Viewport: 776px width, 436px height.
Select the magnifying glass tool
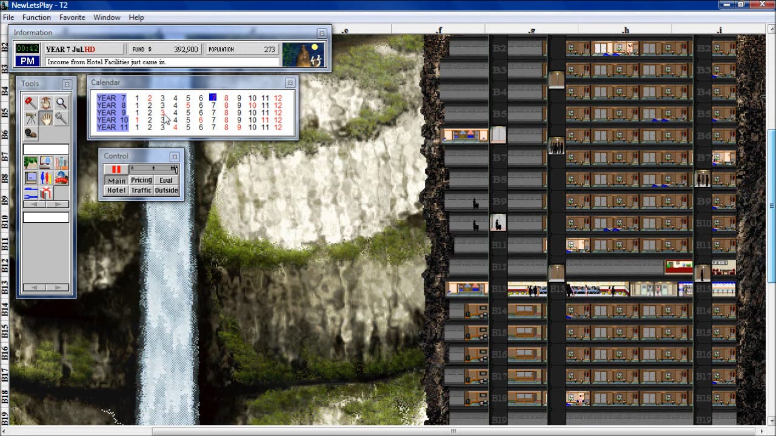click(61, 102)
